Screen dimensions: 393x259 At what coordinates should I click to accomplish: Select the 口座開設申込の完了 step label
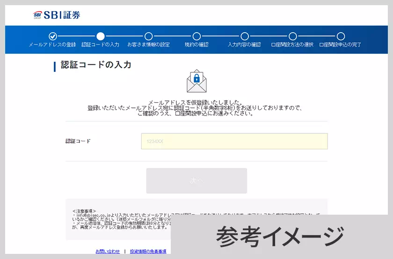(340, 45)
